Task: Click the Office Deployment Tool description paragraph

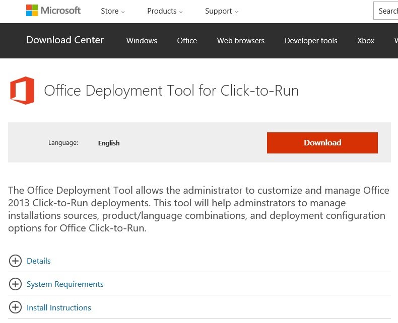Action: (198, 209)
